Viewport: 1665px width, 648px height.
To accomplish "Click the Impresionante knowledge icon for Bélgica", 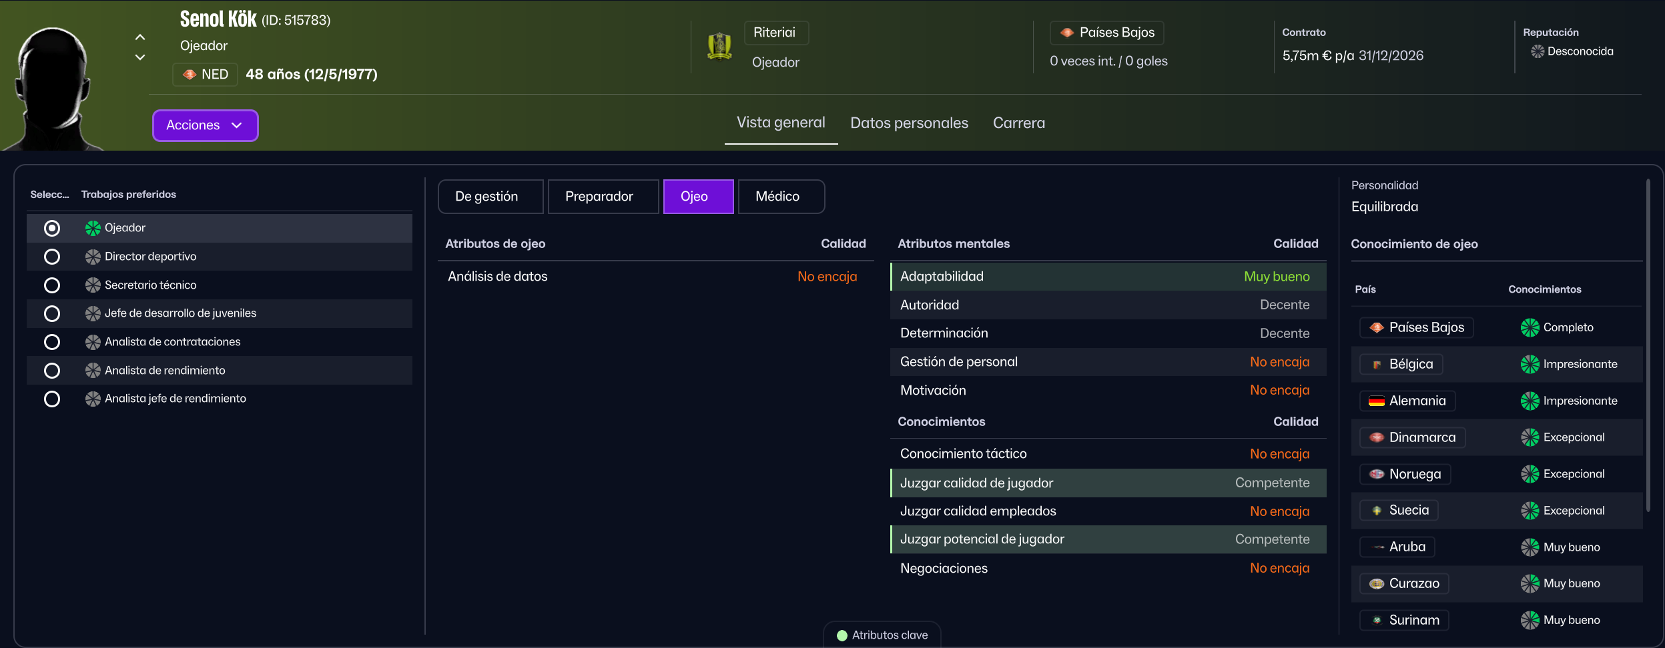I will (1530, 364).
